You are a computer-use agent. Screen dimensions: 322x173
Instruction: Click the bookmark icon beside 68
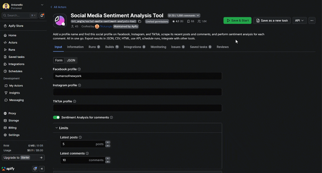coord(188,21)
